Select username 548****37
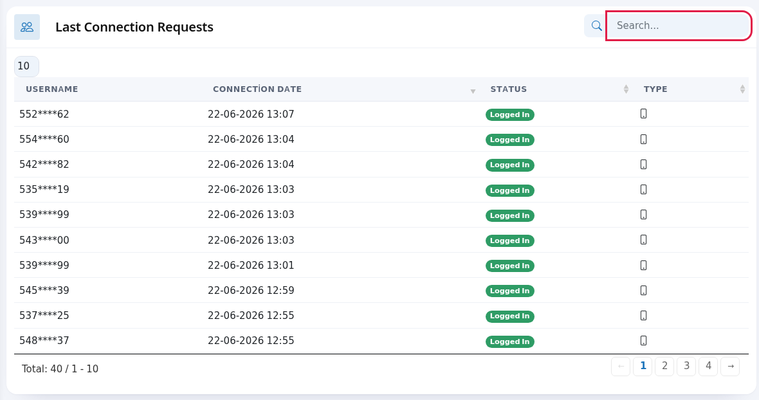Screen dimensions: 759x400 (x=44, y=341)
